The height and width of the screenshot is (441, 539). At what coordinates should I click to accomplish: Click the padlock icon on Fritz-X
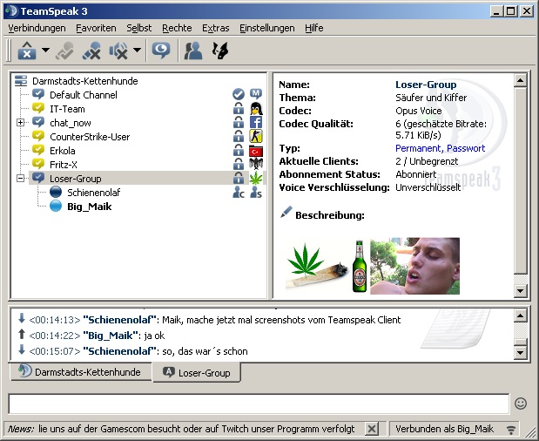pyautogui.click(x=239, y=165)
